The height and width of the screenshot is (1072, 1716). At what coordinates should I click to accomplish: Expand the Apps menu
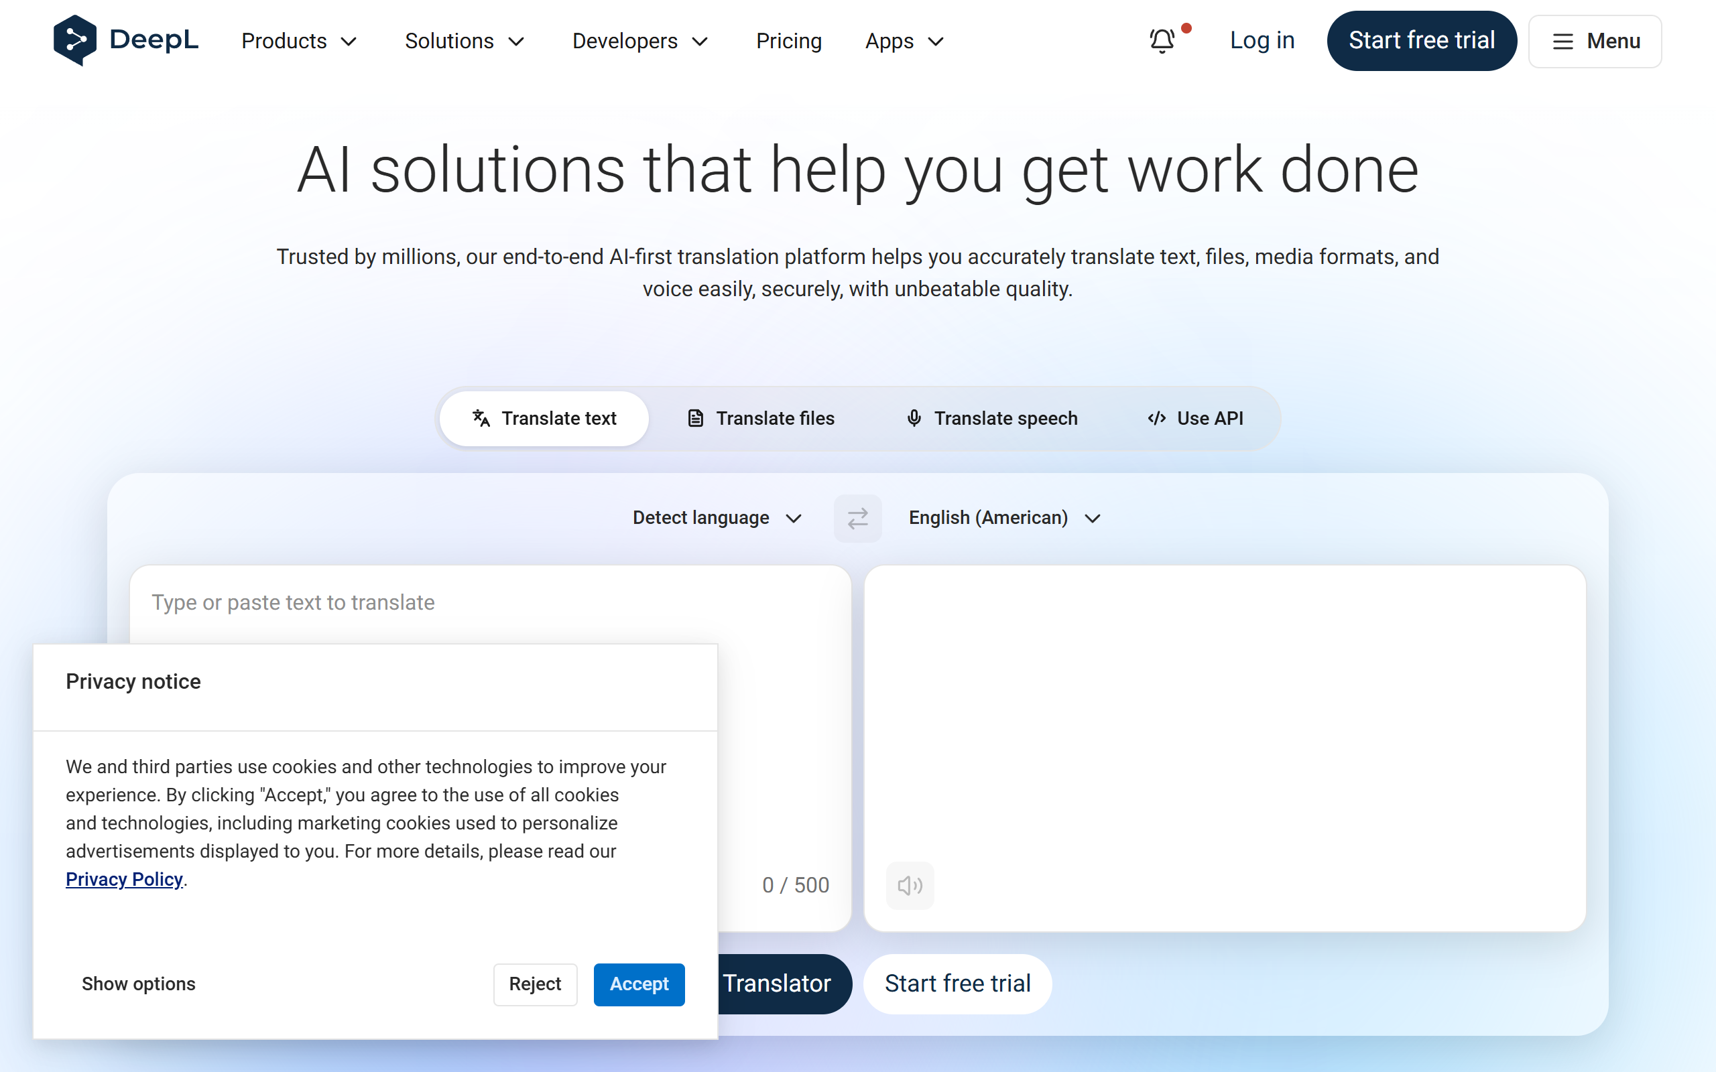coord(905,41)
